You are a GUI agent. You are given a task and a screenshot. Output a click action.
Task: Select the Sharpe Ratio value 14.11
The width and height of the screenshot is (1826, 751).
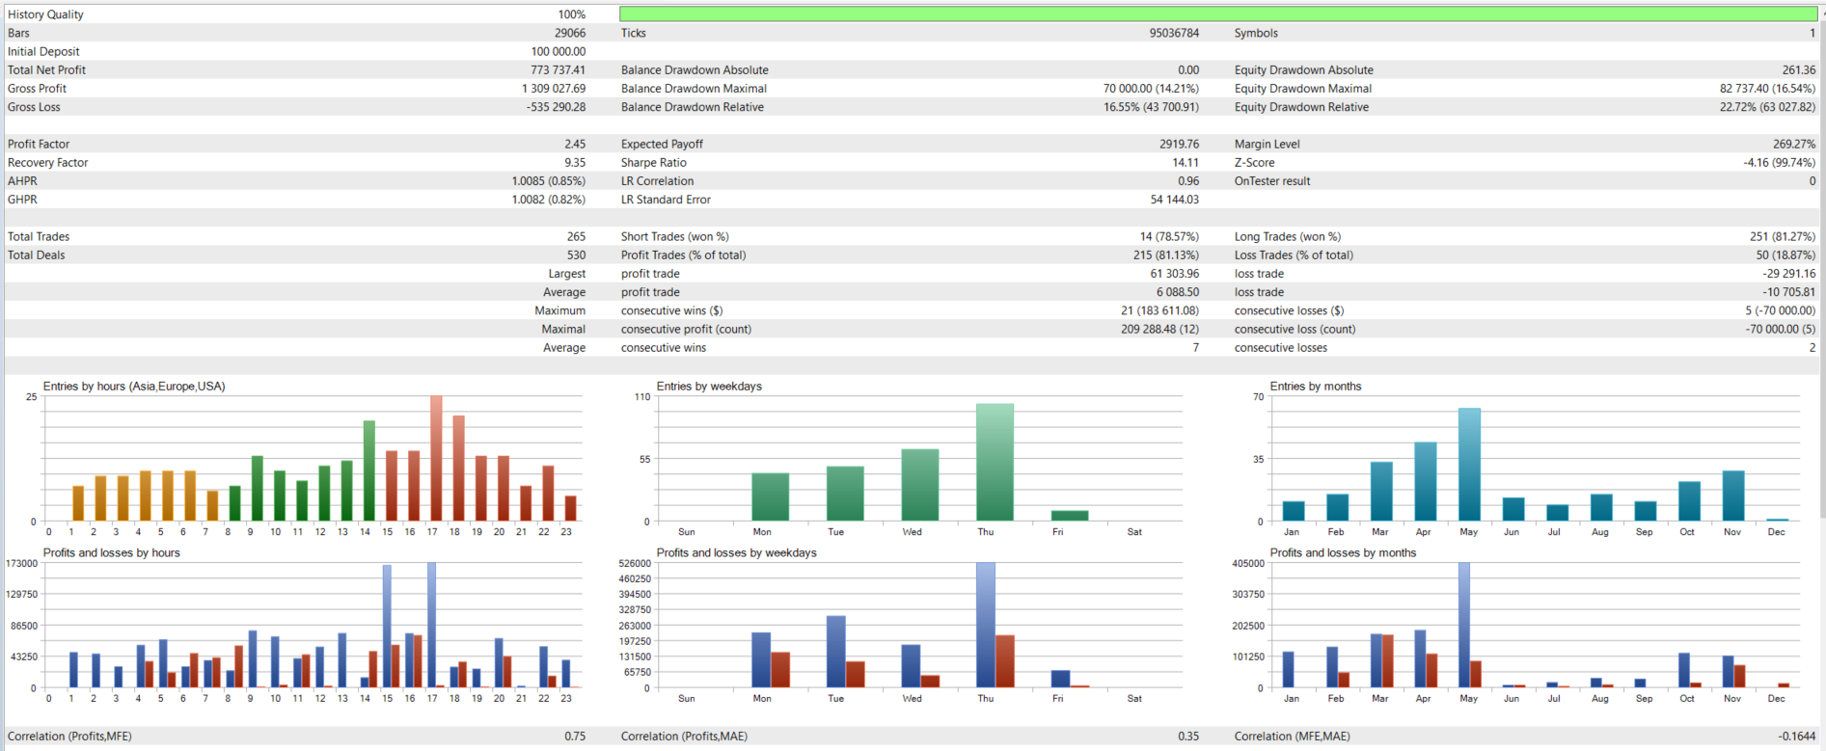(x=1186, y=163)
